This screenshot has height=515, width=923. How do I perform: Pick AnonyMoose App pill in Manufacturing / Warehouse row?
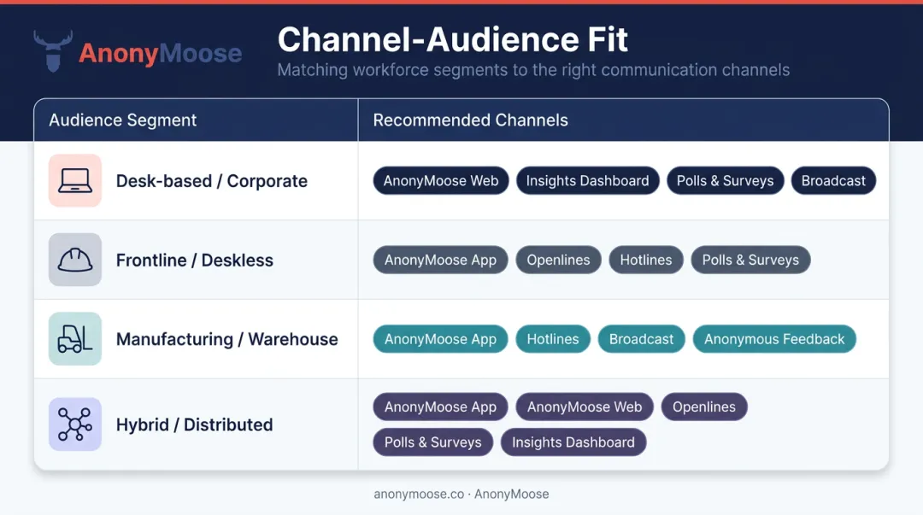pos(440,339)
